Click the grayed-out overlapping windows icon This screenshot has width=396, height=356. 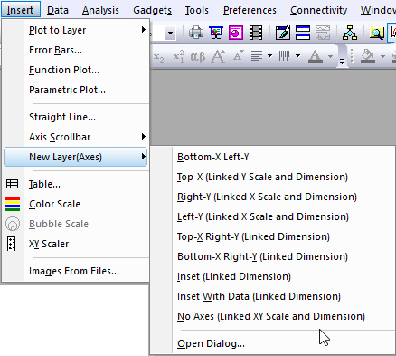coord(323,33)
